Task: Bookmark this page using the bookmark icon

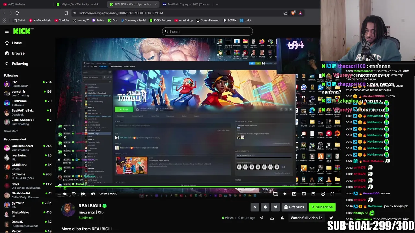Action: [x=66, y=13]
